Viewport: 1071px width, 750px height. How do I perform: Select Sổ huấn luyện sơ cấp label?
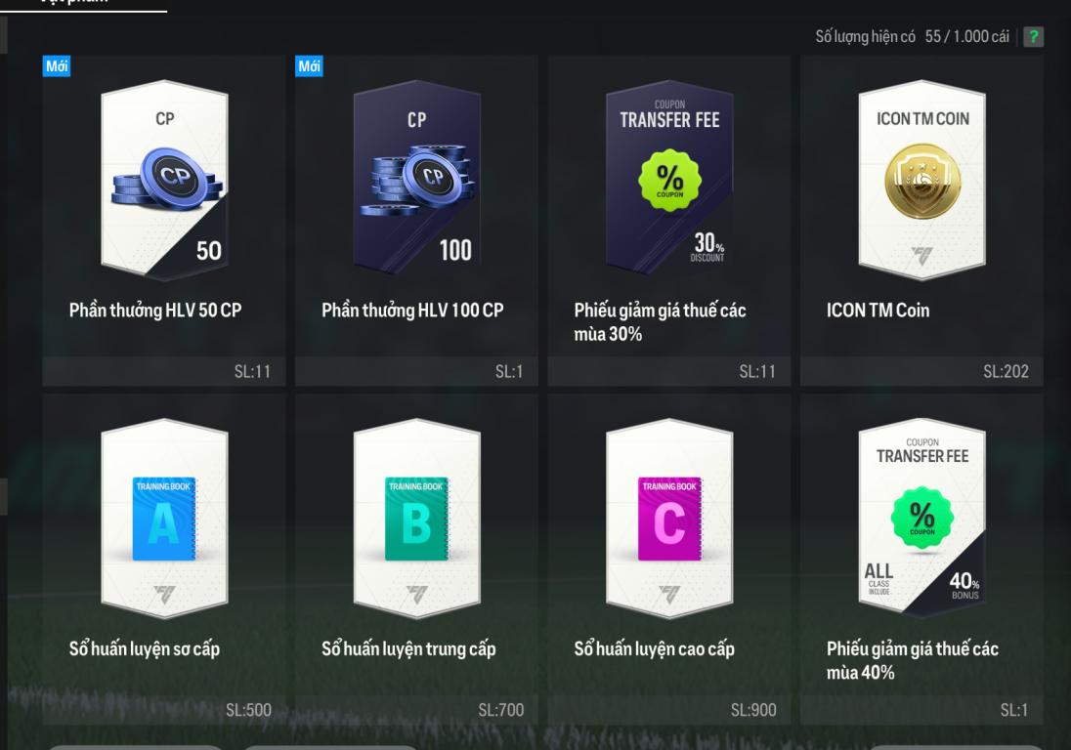(144, 649)
